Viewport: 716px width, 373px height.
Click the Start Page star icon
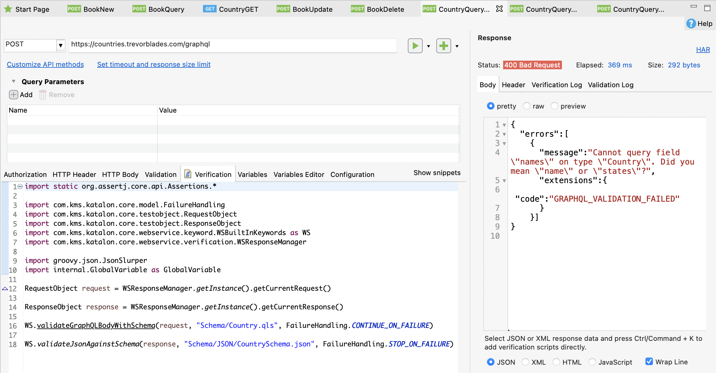click(x=8, y=9)
